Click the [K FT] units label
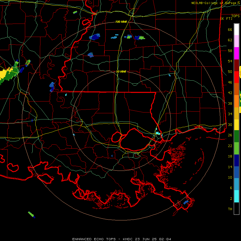This screenshot has width=241, height=241. 226,19
